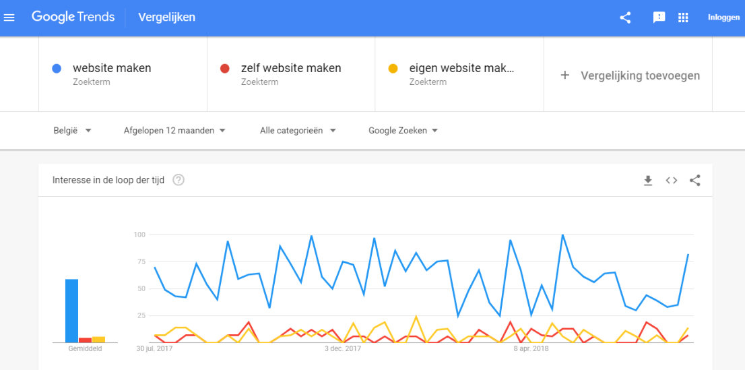745x370 pixels.
Task: Edit the website maken search term
Action: click(112, 68)
